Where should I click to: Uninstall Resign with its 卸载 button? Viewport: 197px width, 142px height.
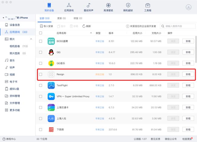click(x=188, y=74)
